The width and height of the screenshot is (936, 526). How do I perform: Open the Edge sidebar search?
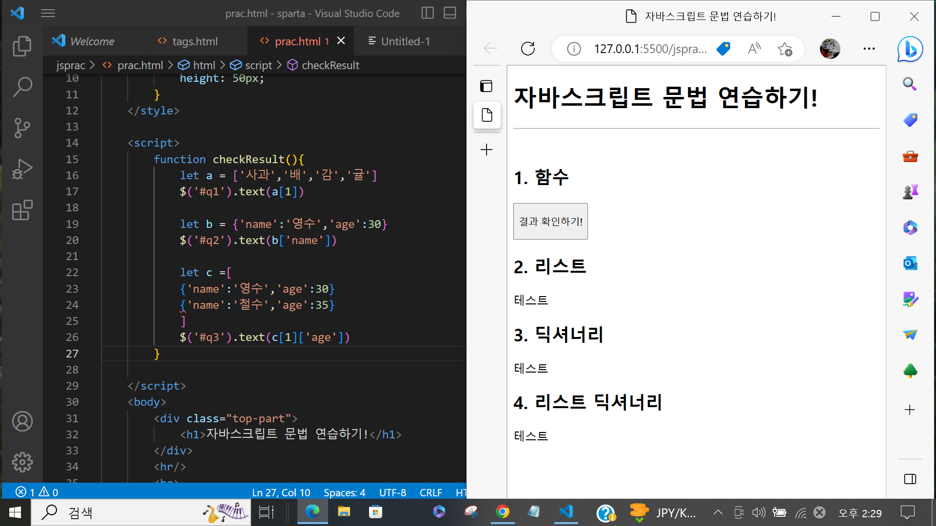click(x=910, y=84)
